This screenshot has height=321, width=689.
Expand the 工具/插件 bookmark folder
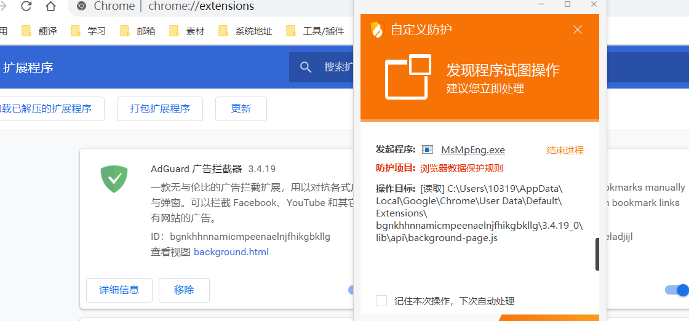[316, 31]
